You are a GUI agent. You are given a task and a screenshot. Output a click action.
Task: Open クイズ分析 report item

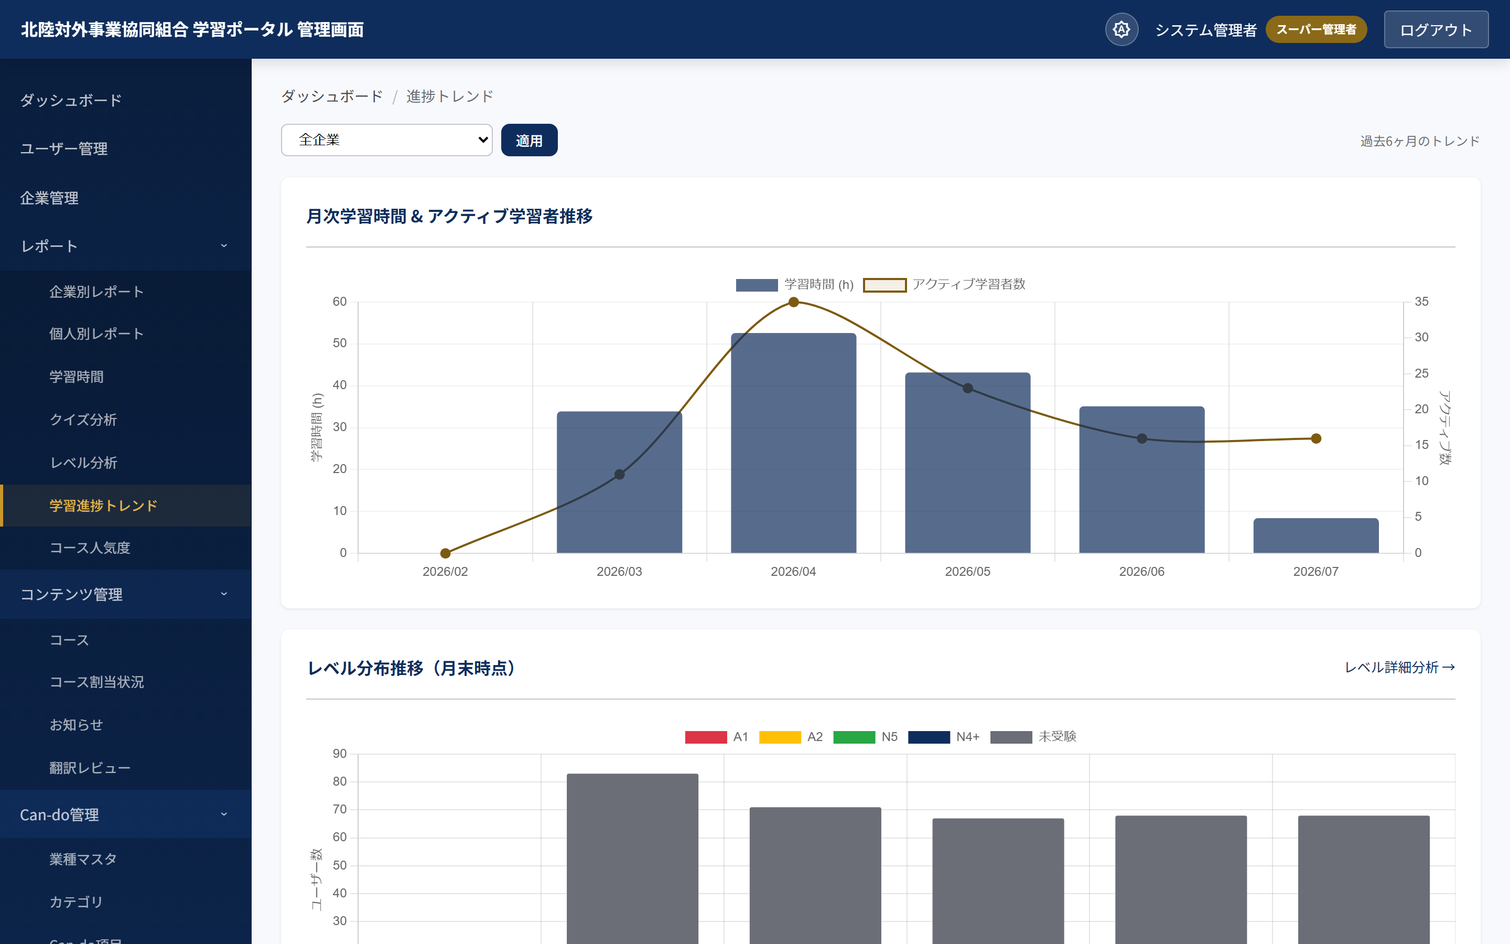pyautogui.click(x=125, y=420)
